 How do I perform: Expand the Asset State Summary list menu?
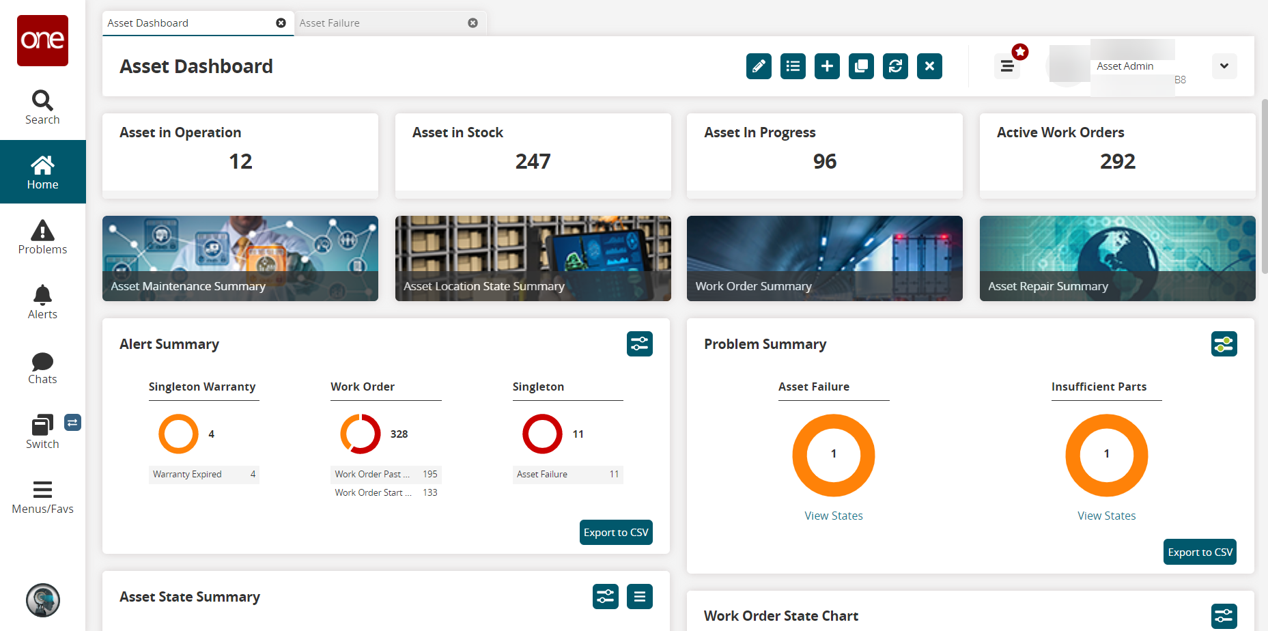[x=639, y=596]
